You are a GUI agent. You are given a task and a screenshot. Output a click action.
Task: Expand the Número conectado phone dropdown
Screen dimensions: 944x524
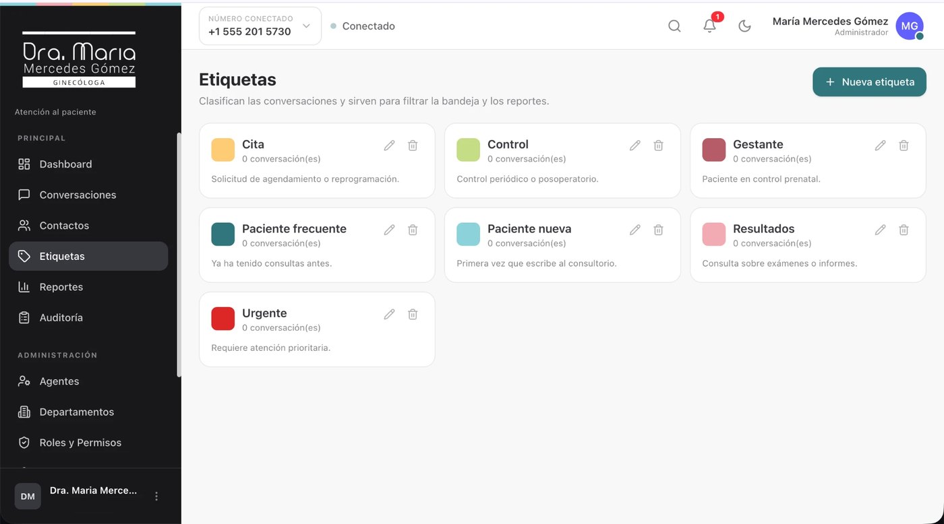click(x=260, y=26)
